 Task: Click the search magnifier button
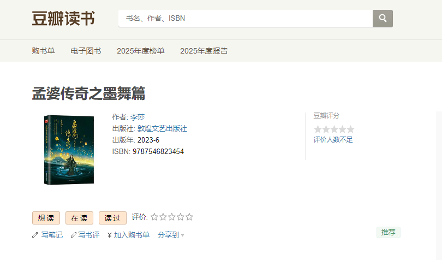pos(383,18)
